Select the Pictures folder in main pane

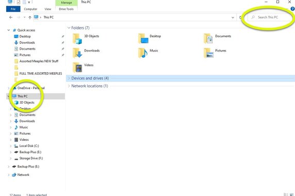pos(215,53)
